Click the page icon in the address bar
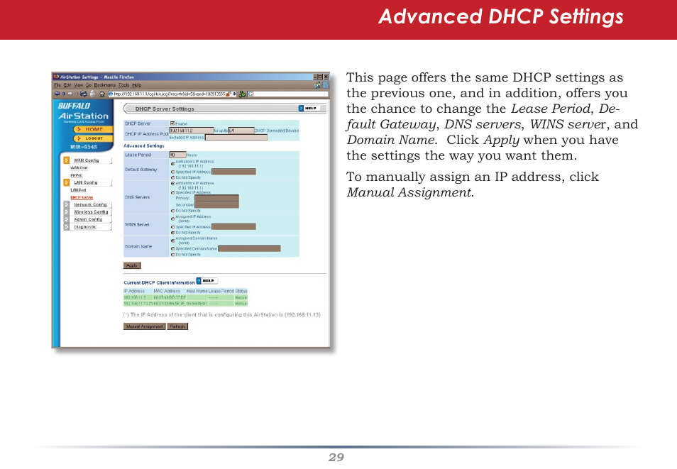The width and height of the screenshot is (677, 469). [x=111, y=94]
